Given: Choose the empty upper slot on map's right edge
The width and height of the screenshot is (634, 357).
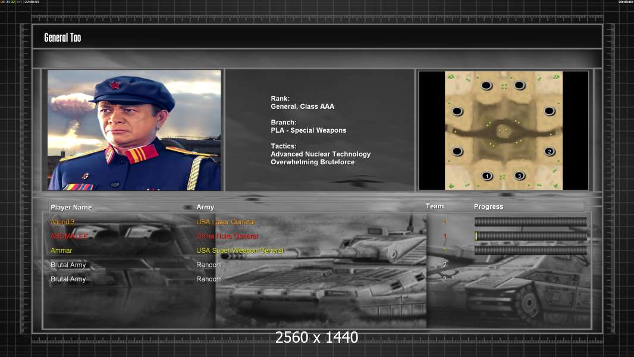Looking at the screenshot, I should [x=550, y=111].
